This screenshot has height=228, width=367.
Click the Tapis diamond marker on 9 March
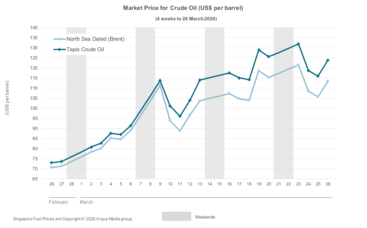click(x=160, y=81)
